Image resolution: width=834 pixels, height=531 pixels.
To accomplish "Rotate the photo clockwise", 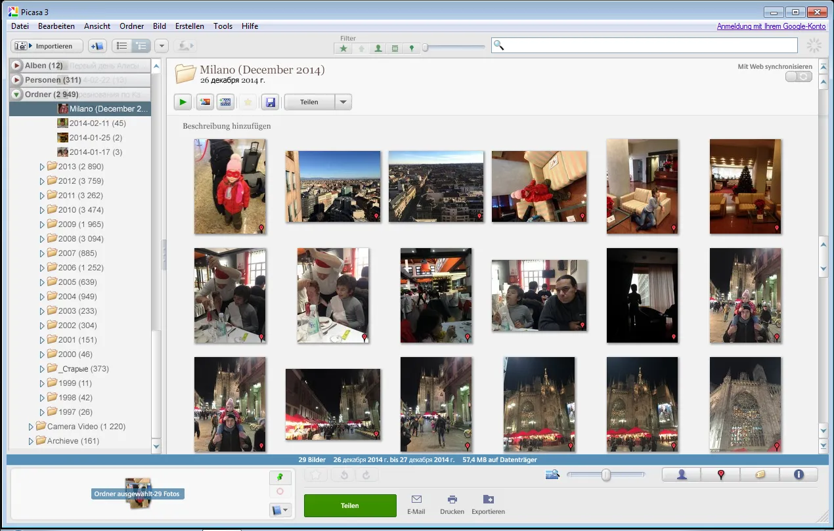I will point(366,475).
